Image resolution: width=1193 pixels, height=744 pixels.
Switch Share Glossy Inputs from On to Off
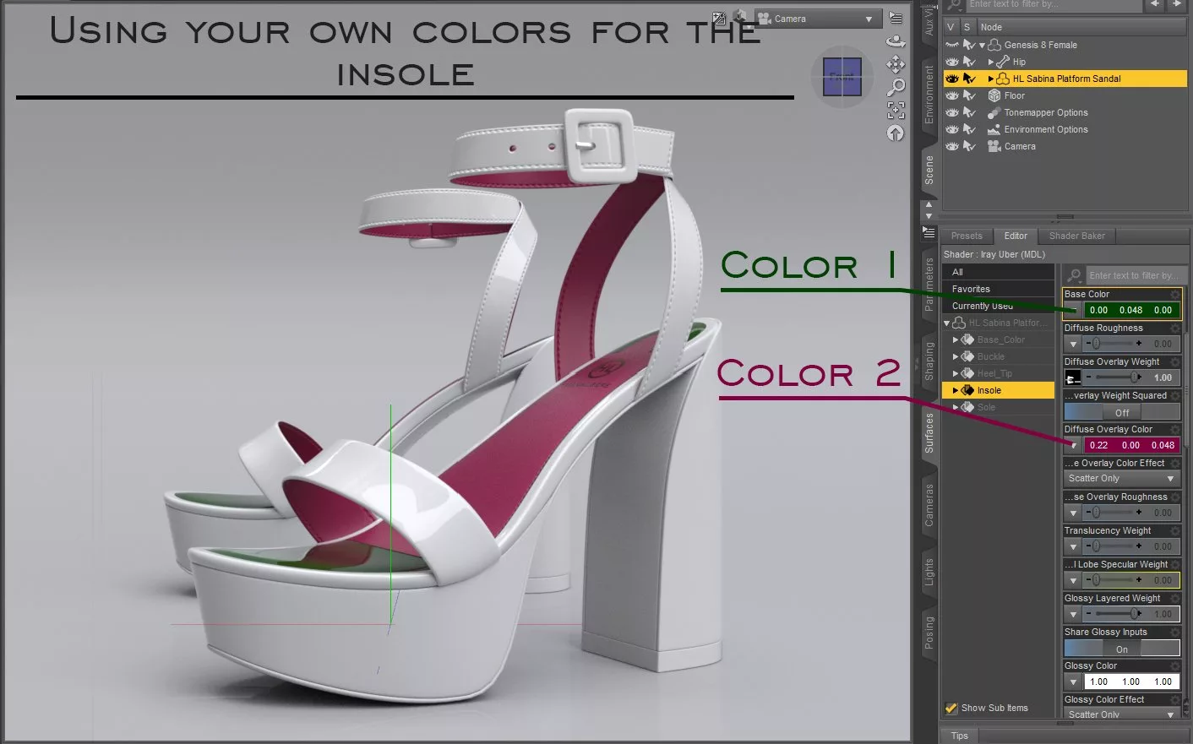click(x=1086, y=648)
